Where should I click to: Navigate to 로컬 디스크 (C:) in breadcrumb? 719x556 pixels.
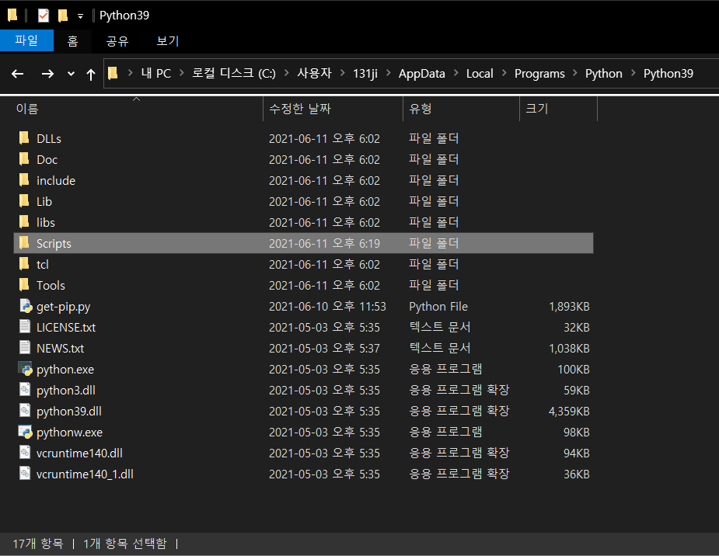pos(234,73)
